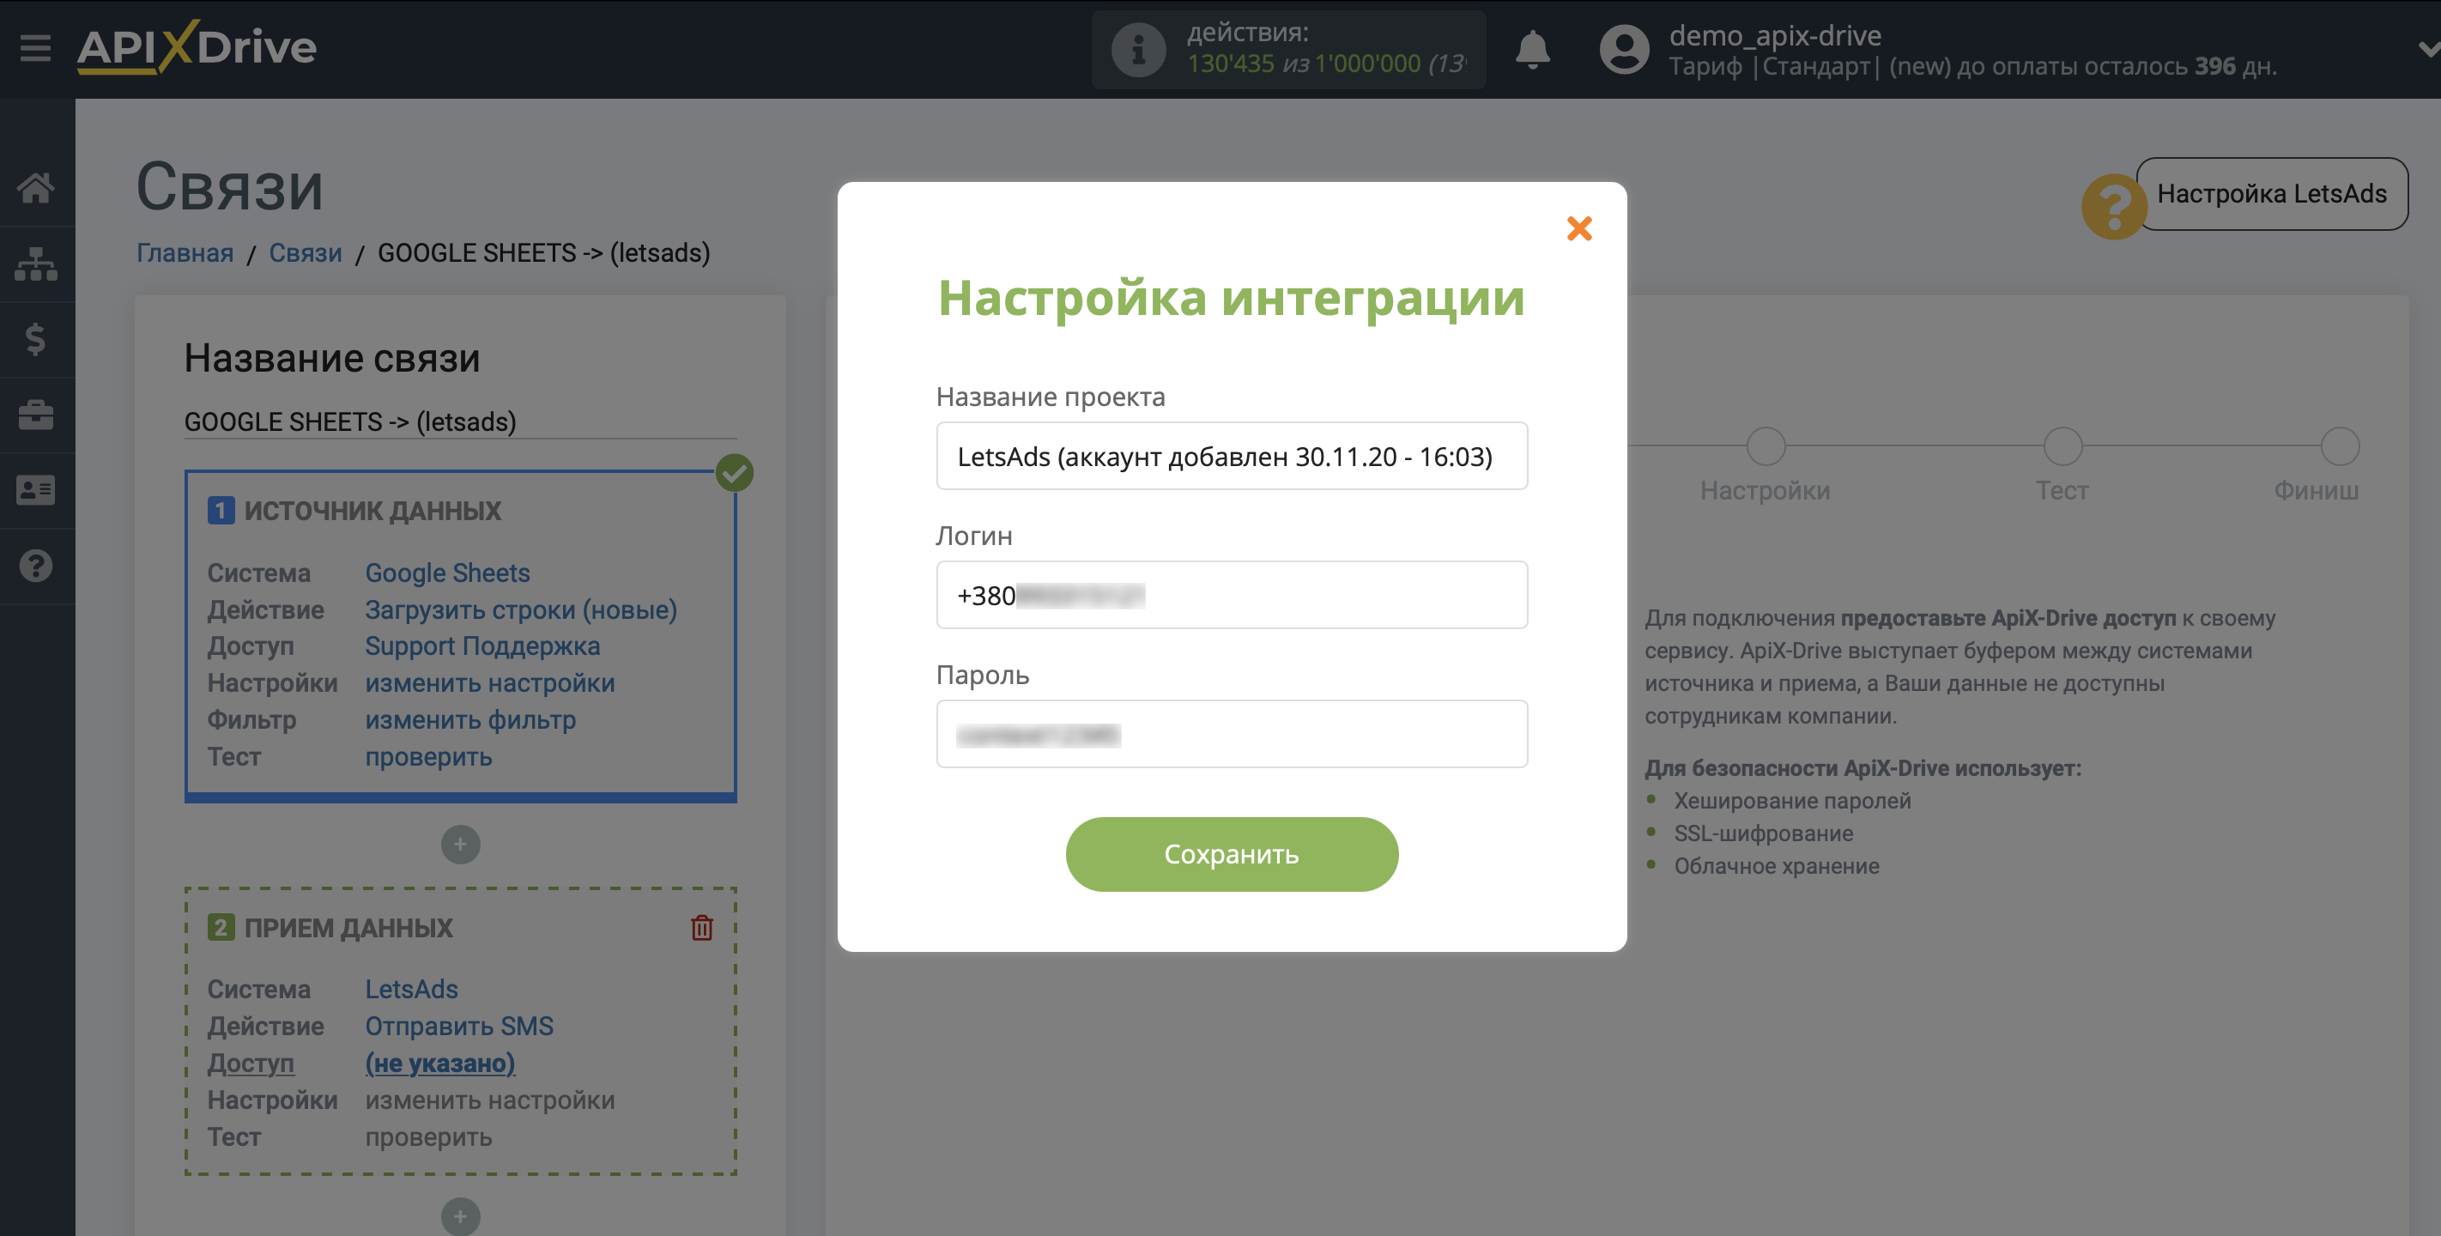Screen dimensions: 2441x1236
Task: Go to Связи breadcrumb link
Action: 306,253
